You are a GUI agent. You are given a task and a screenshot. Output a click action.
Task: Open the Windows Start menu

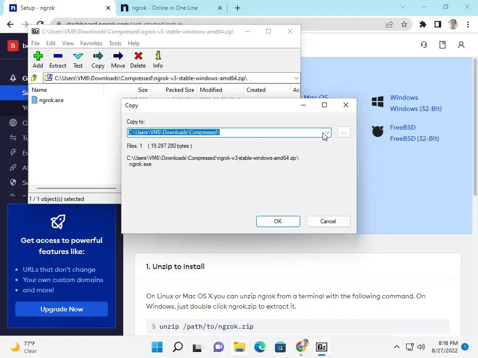click(157, 347)
